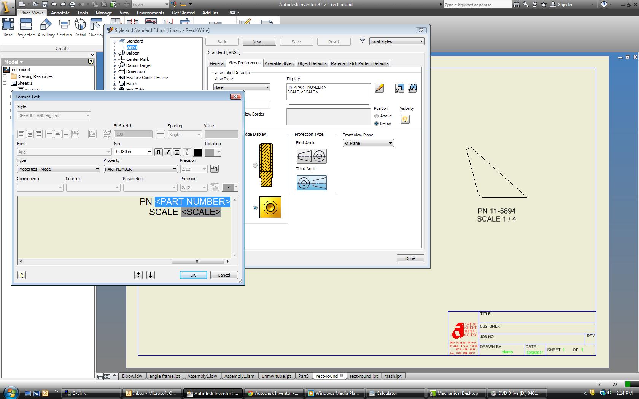Select the yellow shaded edge display radio button
This screenshot has width=639, height=399.
(255, 208)
